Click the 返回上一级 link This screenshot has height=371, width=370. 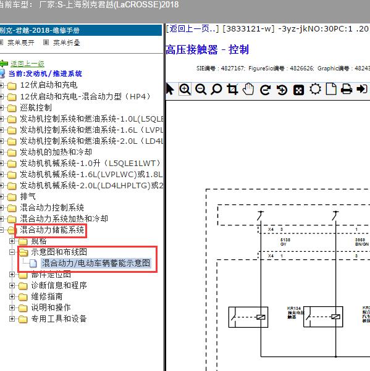click(27, 64)
